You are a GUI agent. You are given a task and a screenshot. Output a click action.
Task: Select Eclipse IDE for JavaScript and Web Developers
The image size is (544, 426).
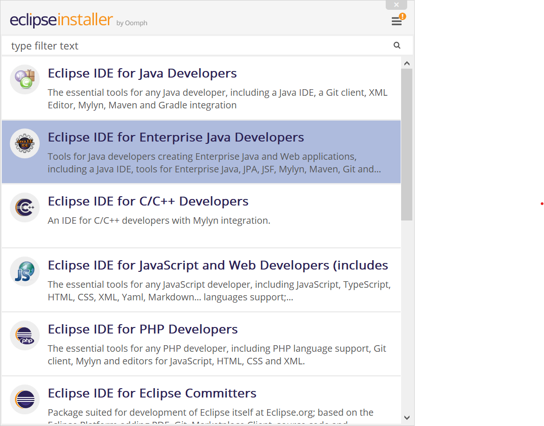pos(201,280)
